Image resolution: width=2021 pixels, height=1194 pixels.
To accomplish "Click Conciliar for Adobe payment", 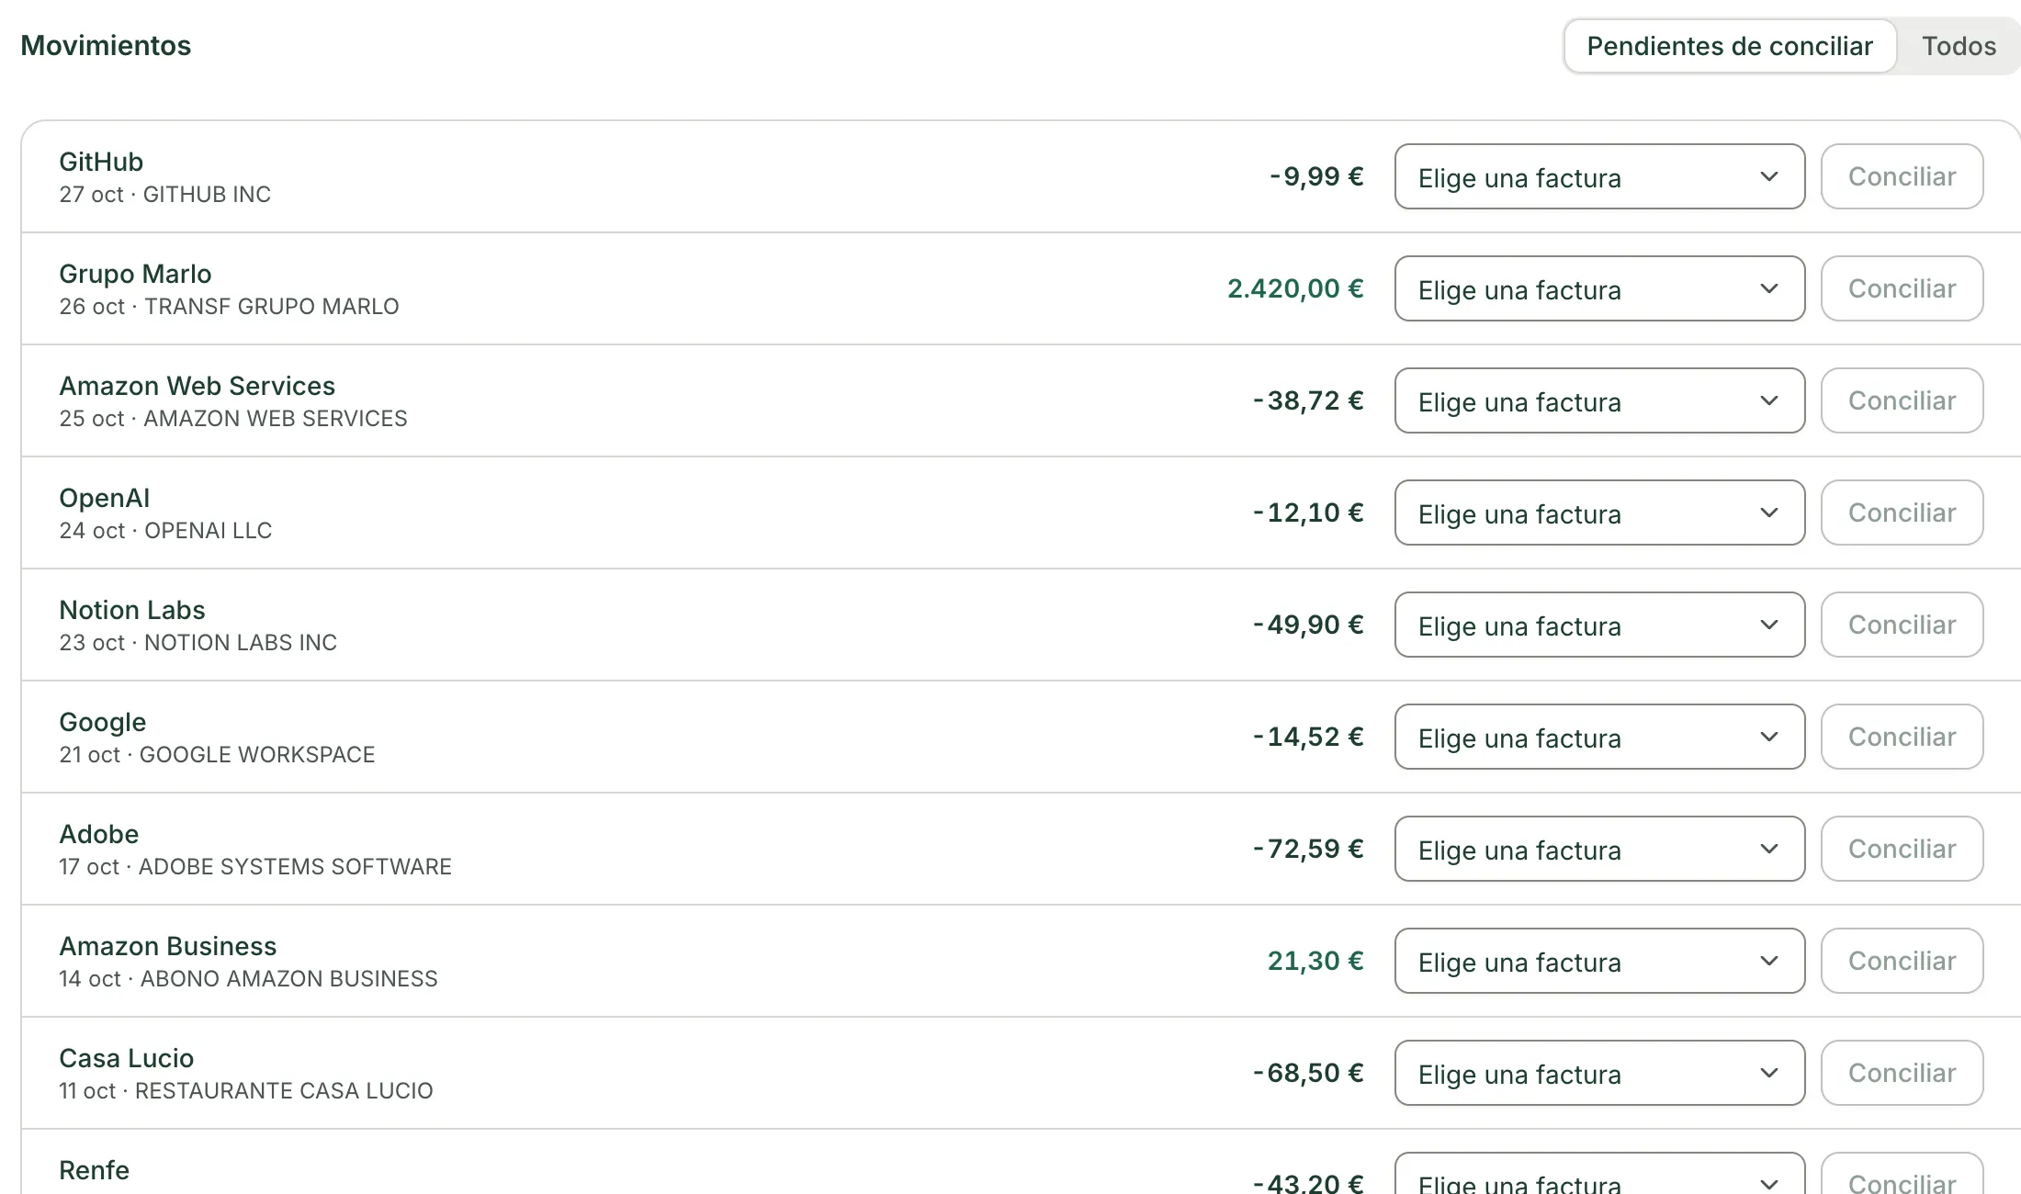I will pos(1902,849).
